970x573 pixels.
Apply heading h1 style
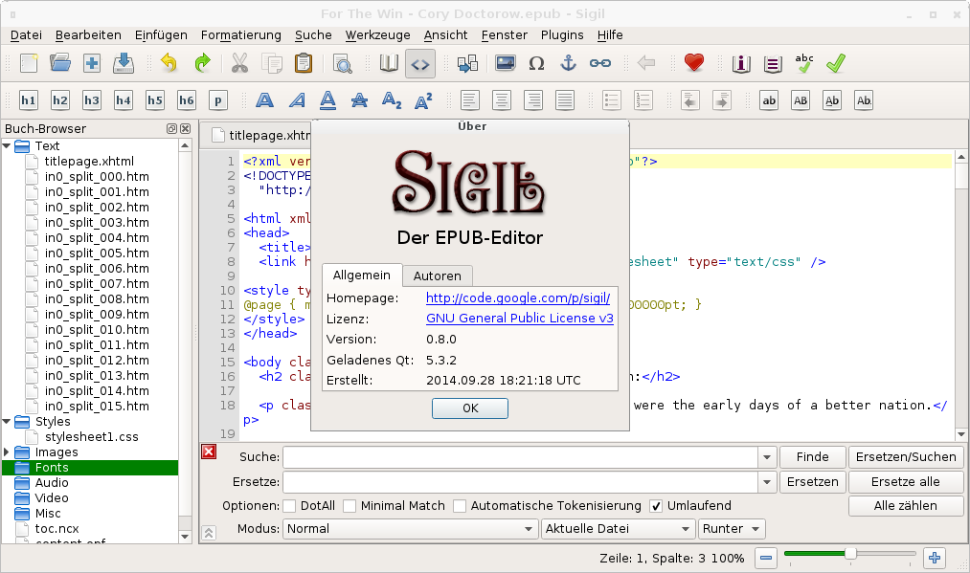pyautogui.click(x=29, y=100)
